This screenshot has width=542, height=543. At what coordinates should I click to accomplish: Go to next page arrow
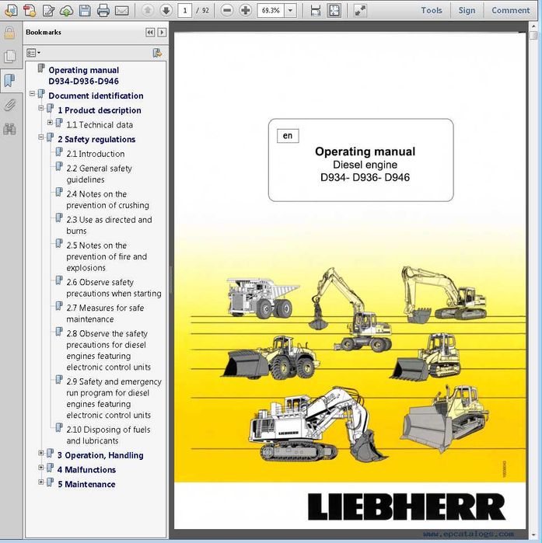pos(166,10)
